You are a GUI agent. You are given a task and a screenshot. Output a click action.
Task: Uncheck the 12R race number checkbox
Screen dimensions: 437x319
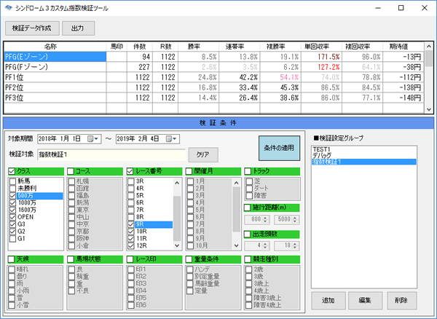click(x=130, y=245)
